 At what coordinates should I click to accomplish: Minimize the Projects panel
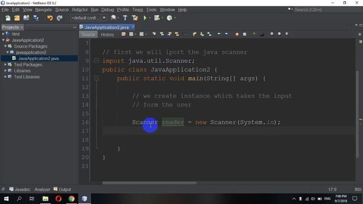(74, 27)
